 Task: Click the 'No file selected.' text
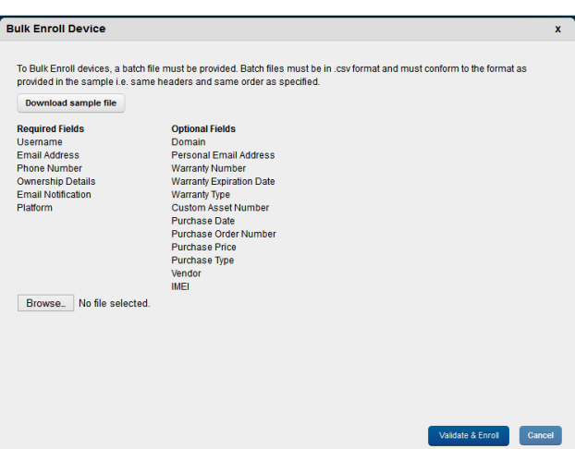(x=115, y=303)
